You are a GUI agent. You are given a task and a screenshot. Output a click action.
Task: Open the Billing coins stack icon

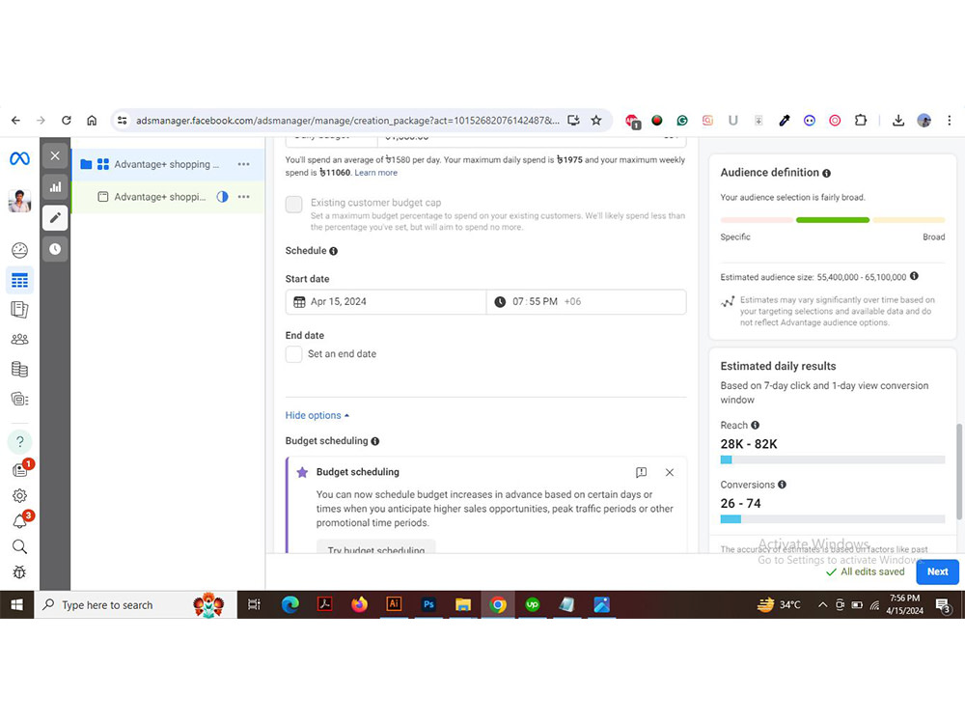click(19, 369)
